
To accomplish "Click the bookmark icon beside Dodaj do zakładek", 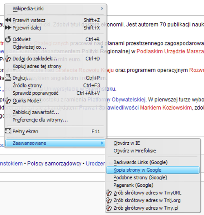I will pyautogui.click(x=8, y=59).
